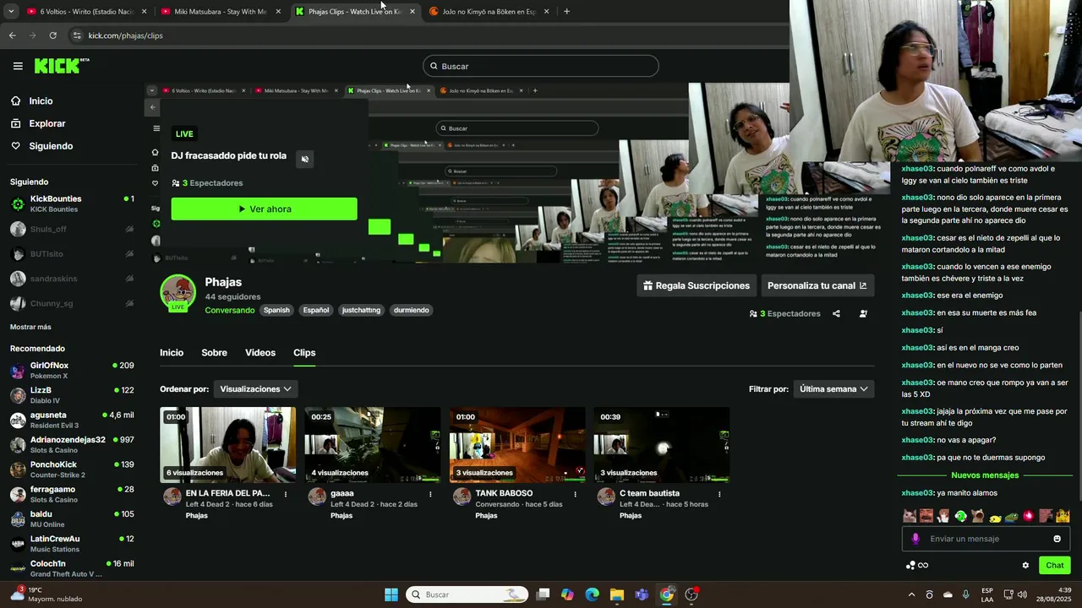The width and height of the screenshot is (1082, 608).
Task: Close the 6 Voltios browser tab
Action: point(144,12)
